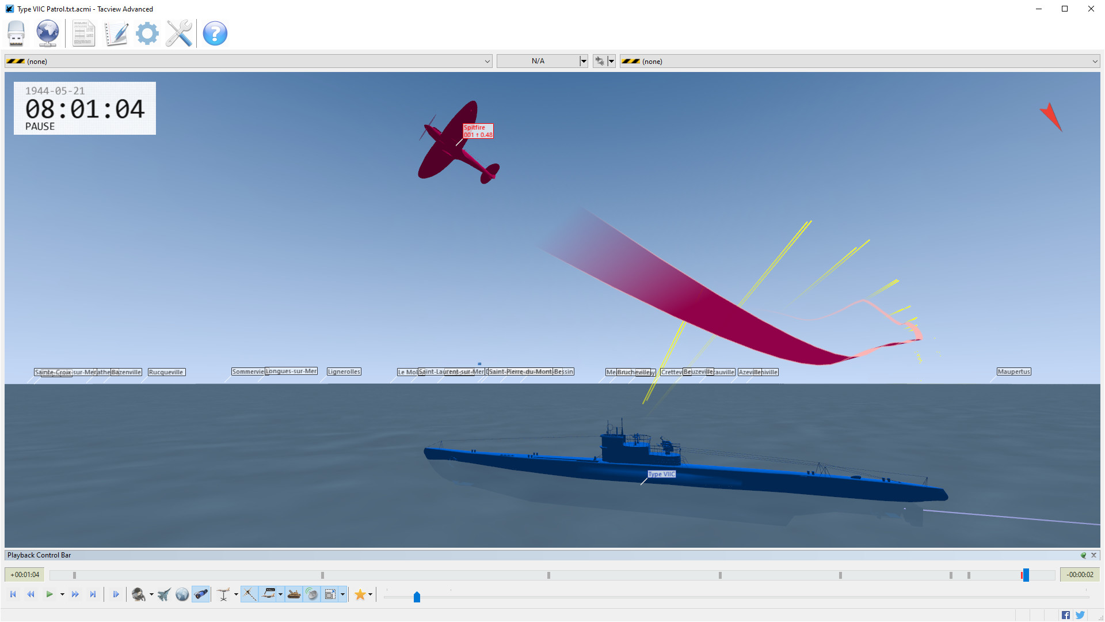Open the notes editor icon
The image size is (1105, 622).
point(116,33)
